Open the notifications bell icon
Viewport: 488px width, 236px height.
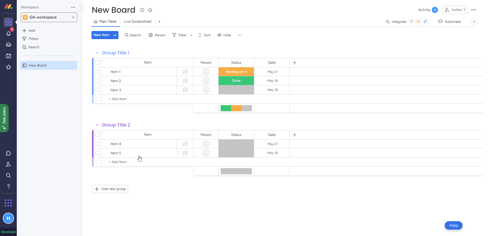click(8, 34)
